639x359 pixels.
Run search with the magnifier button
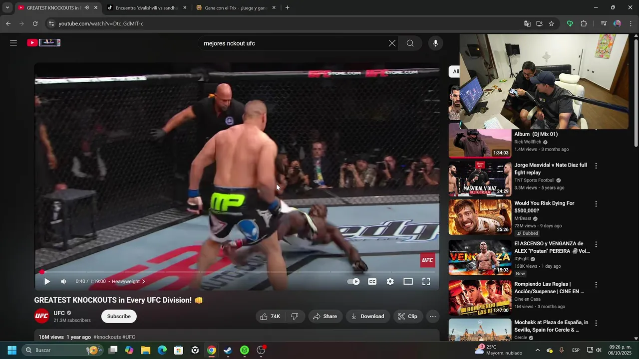[x=410, y=43]
